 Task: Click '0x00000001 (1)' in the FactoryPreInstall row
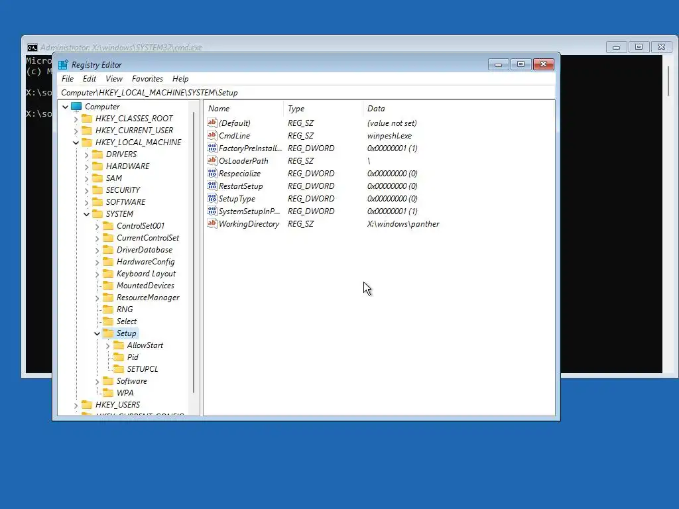click(x=393, y=148)
